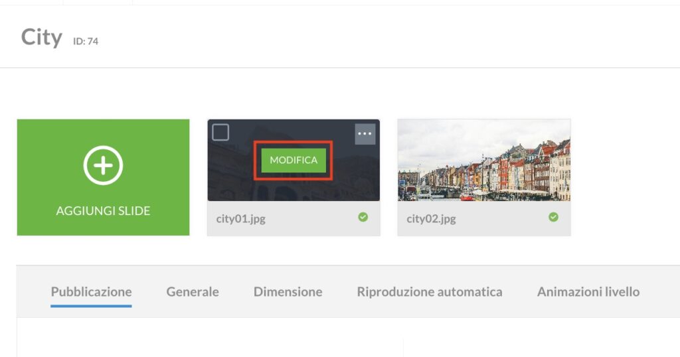Tick the checkbox on city01.jpg slide
Image resolution: width=680 pixels, height=357 pixels.
(220, 132)
